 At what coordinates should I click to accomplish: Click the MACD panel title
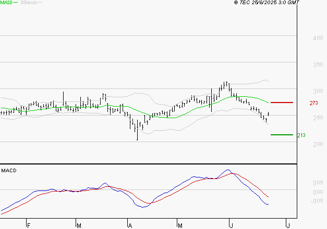(8, 170)
